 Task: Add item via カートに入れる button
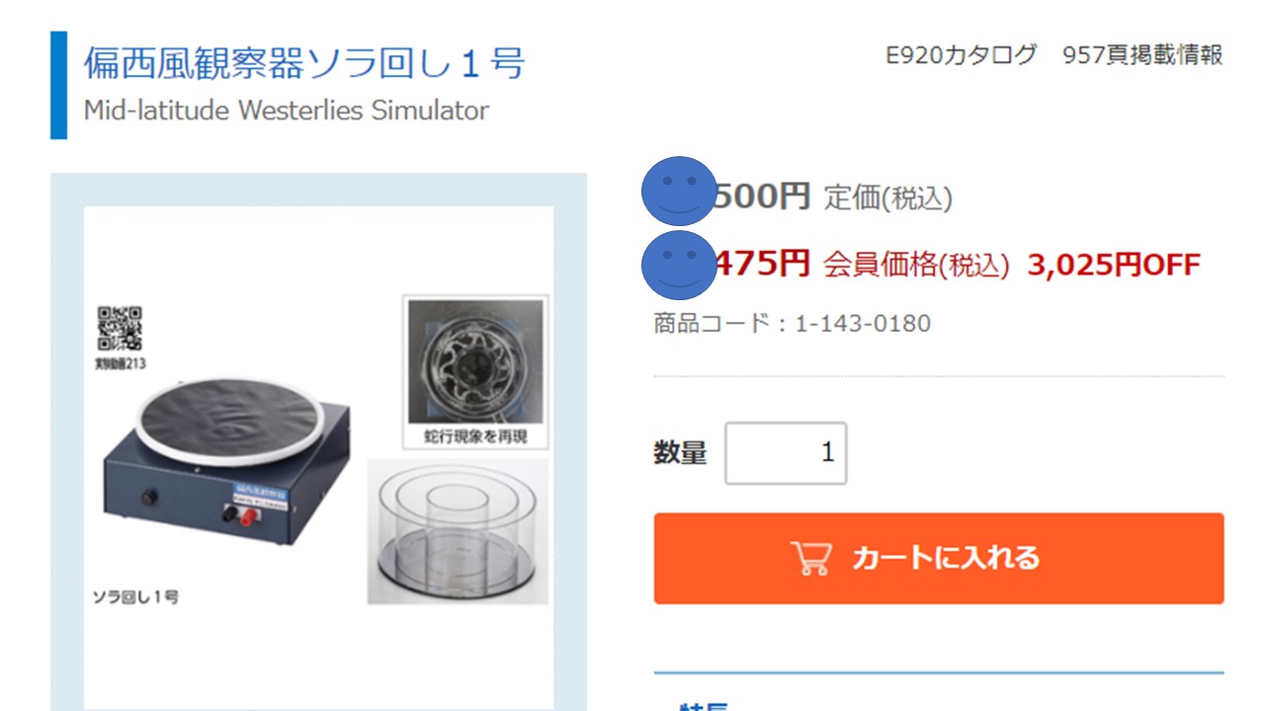click(939, 558)
